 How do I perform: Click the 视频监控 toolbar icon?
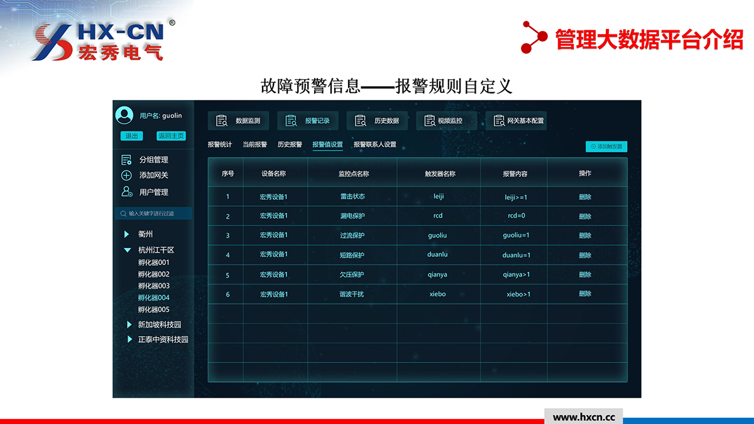coord(430,121)
